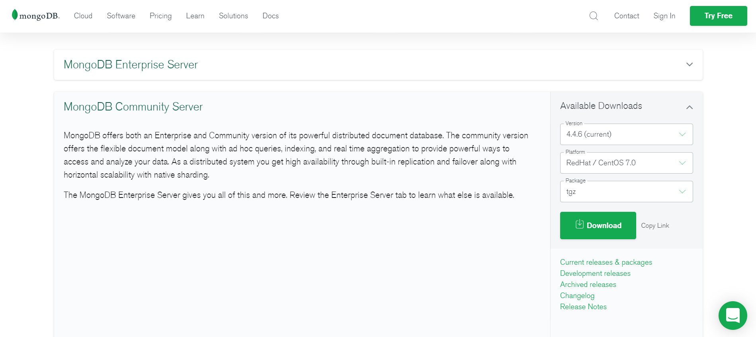Open the Platform dropdown showing RedHat / CentOS 7.0

pos(626,163)
